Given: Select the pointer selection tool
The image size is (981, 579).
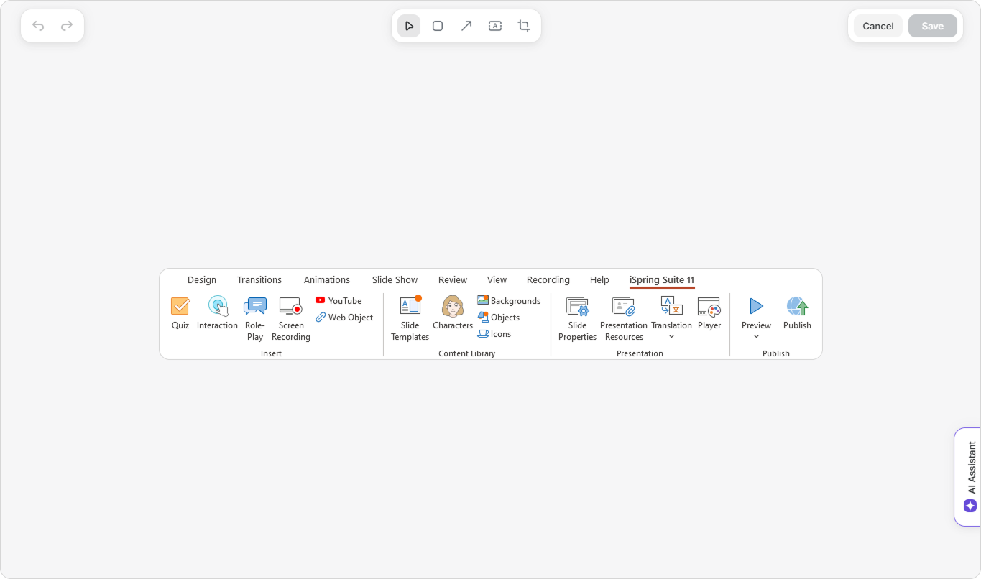Looking at the screenshot, I should [x=409, y=26].
